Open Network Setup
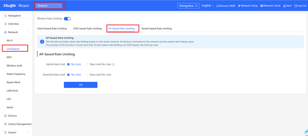 pyautogui.click(x=248, y=6)
